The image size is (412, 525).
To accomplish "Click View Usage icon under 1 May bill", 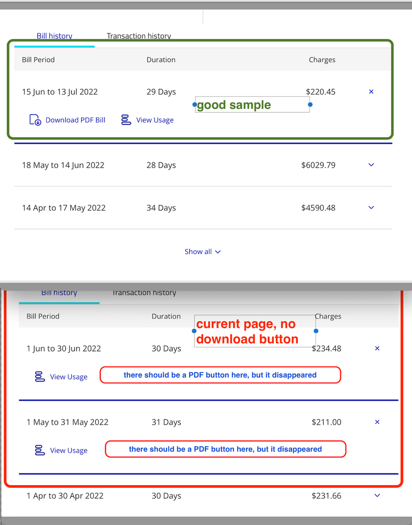I will pos(39,450).
